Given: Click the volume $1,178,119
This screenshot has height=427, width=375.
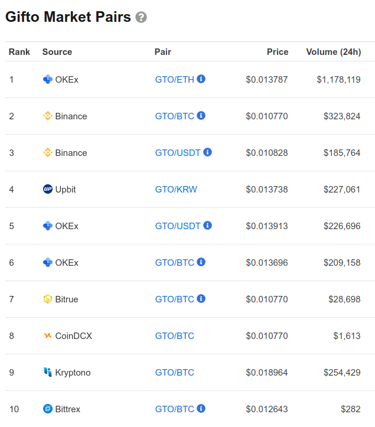Looking at the screenshot, I should 338,80.
